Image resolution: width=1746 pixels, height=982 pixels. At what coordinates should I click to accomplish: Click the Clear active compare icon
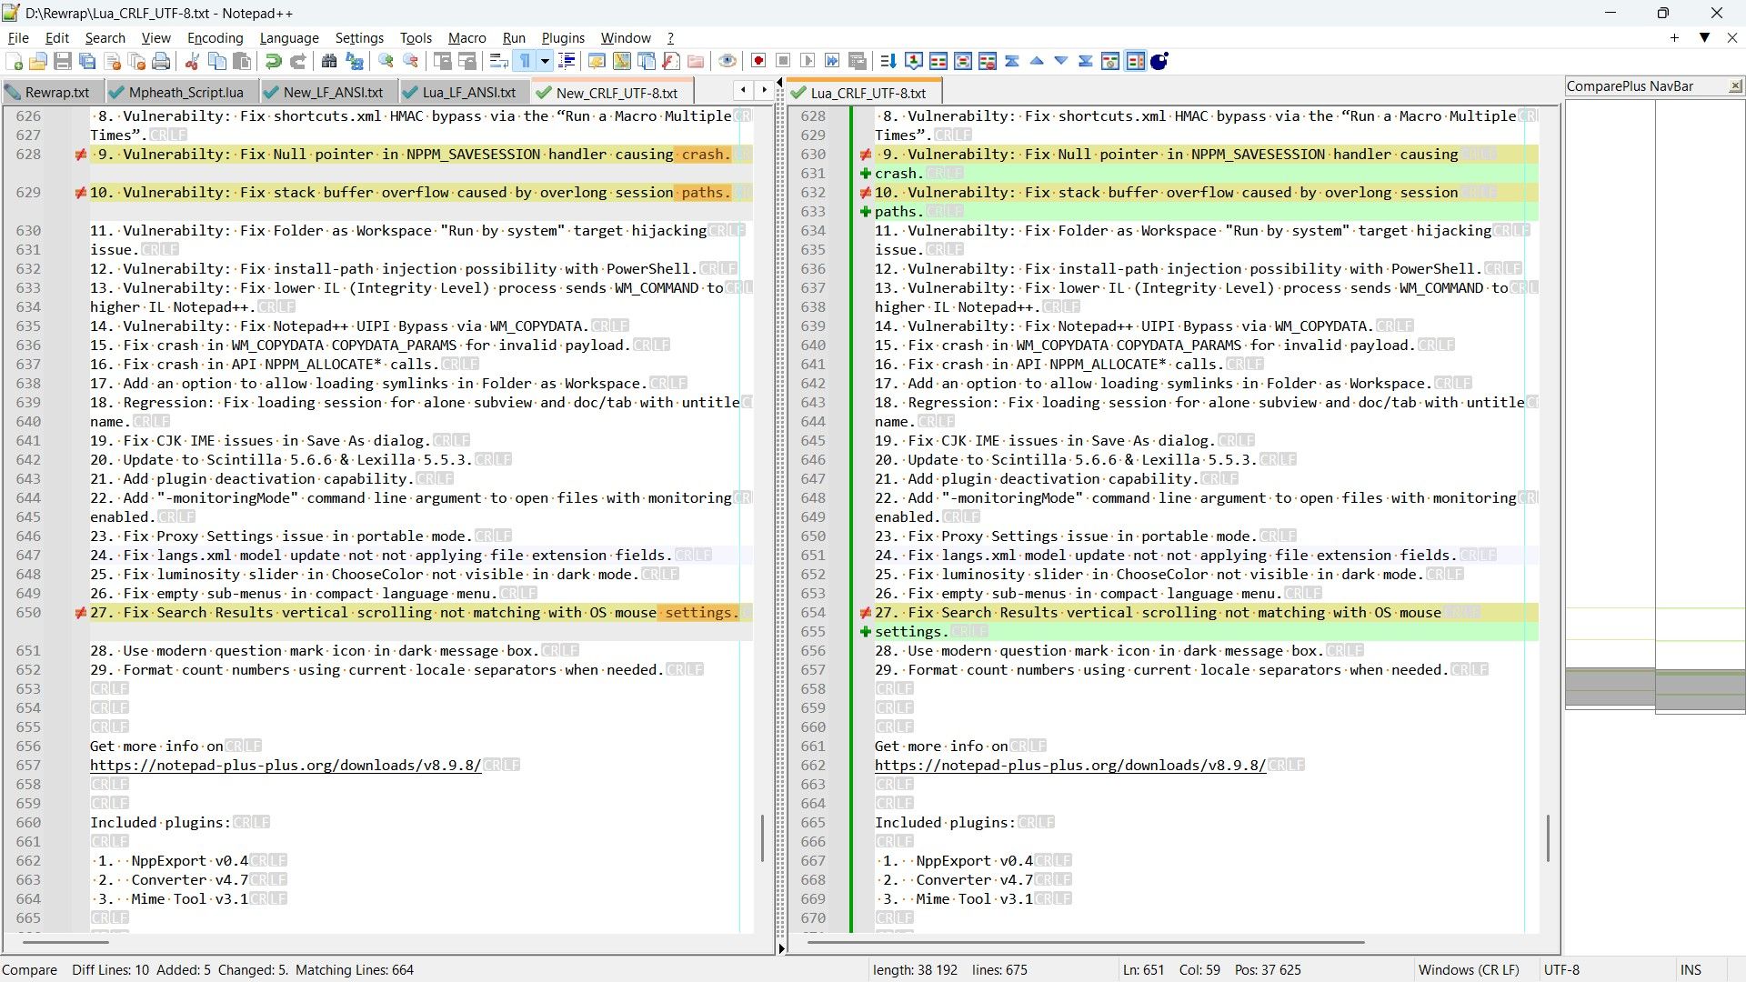(x=988, y=62)
